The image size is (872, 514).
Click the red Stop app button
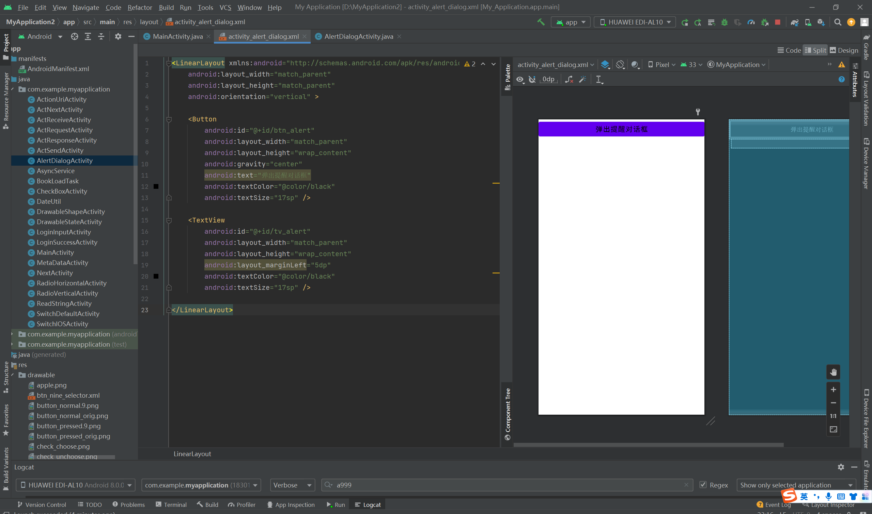coord(778,22)
